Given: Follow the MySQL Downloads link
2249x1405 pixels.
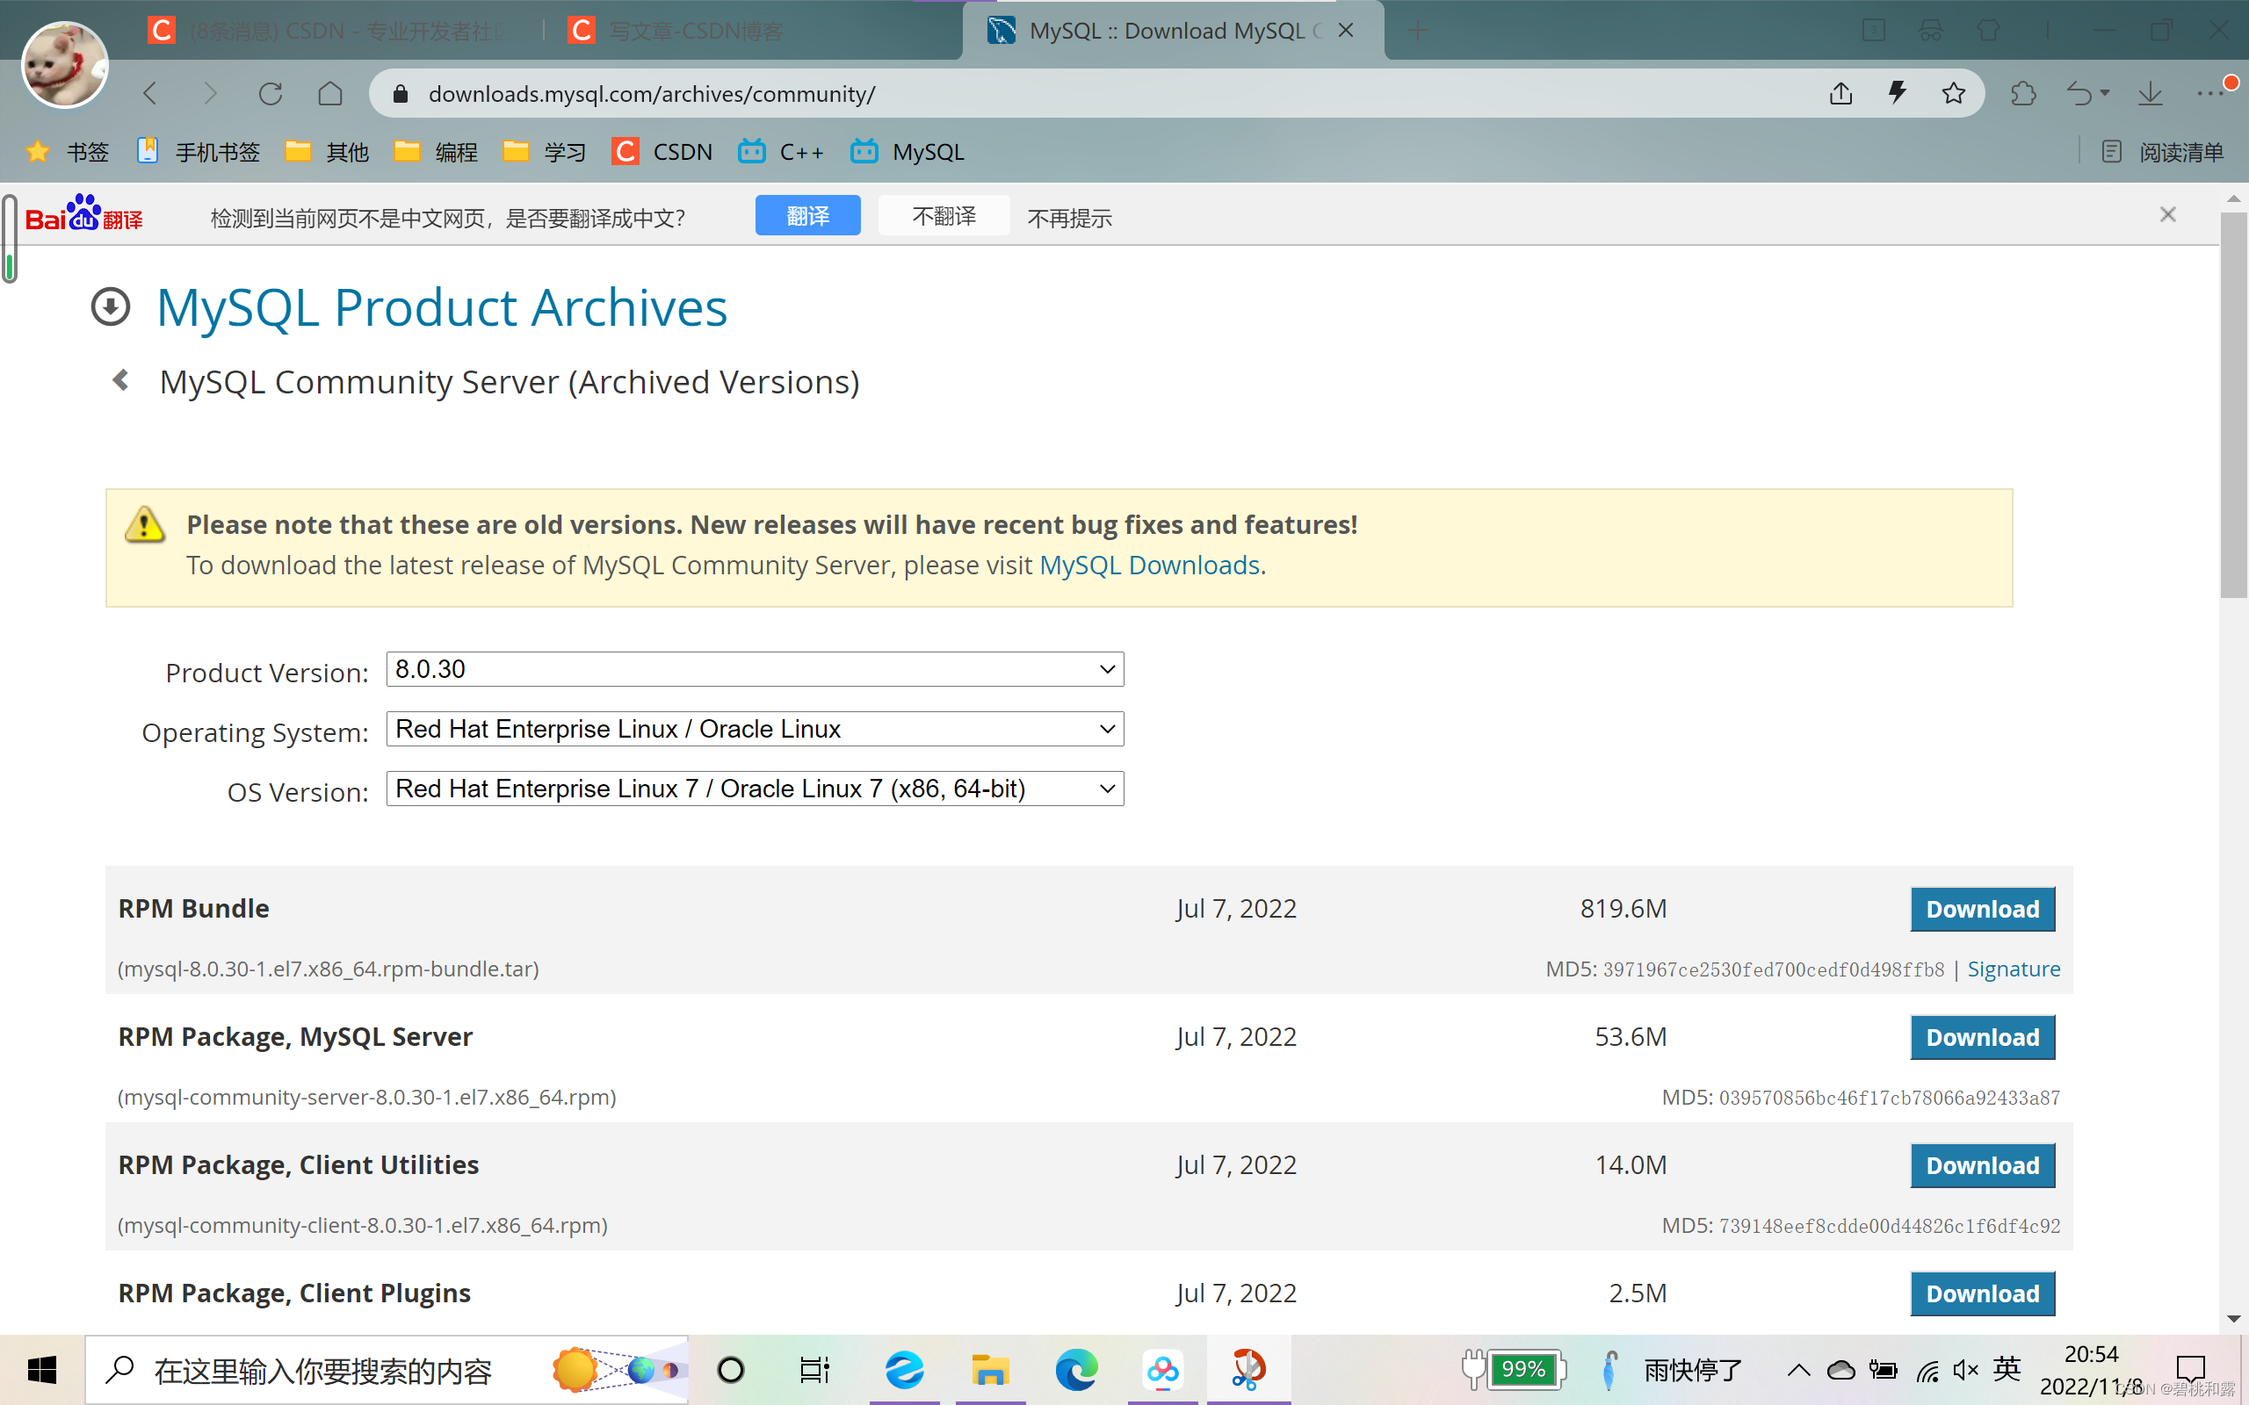Looking at the screenshot, I should point(1150,565).
